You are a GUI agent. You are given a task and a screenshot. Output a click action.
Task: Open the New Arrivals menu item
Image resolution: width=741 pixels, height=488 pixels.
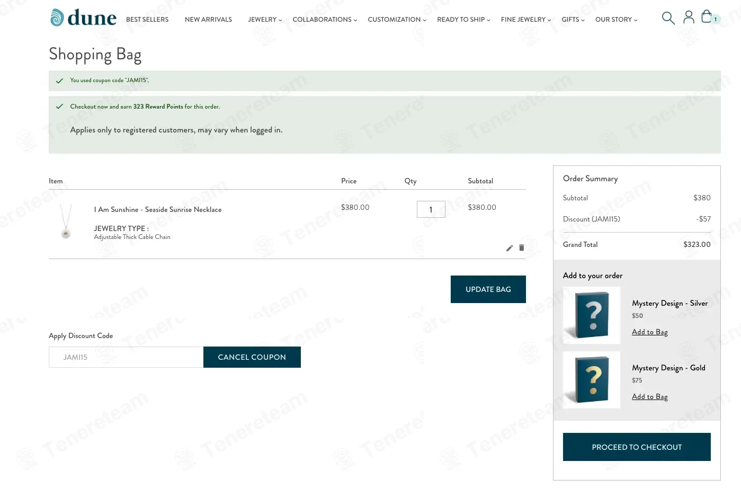tap(208, 20)
